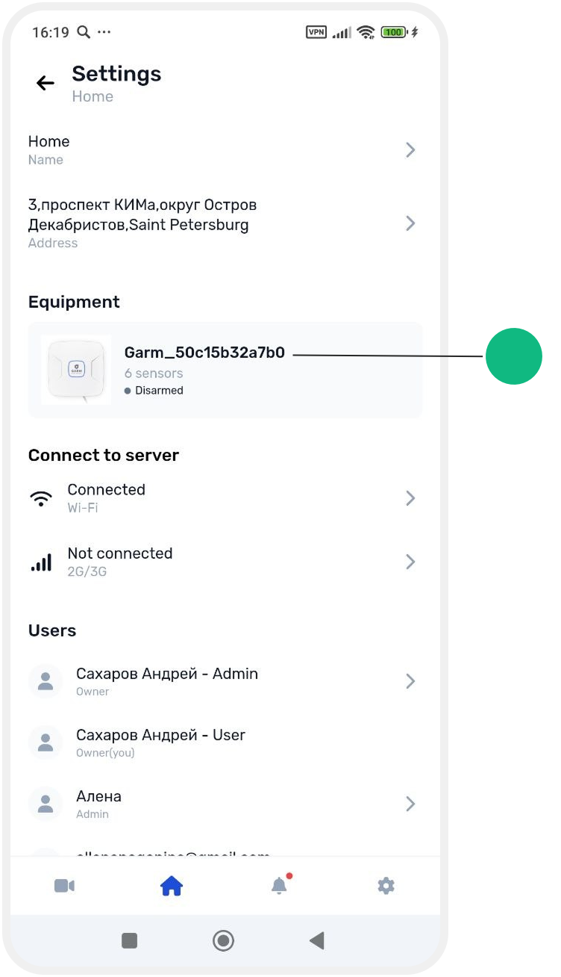Open the 2G/3G Not connected chevron
The image size is (561, 977).
(410, 562)
